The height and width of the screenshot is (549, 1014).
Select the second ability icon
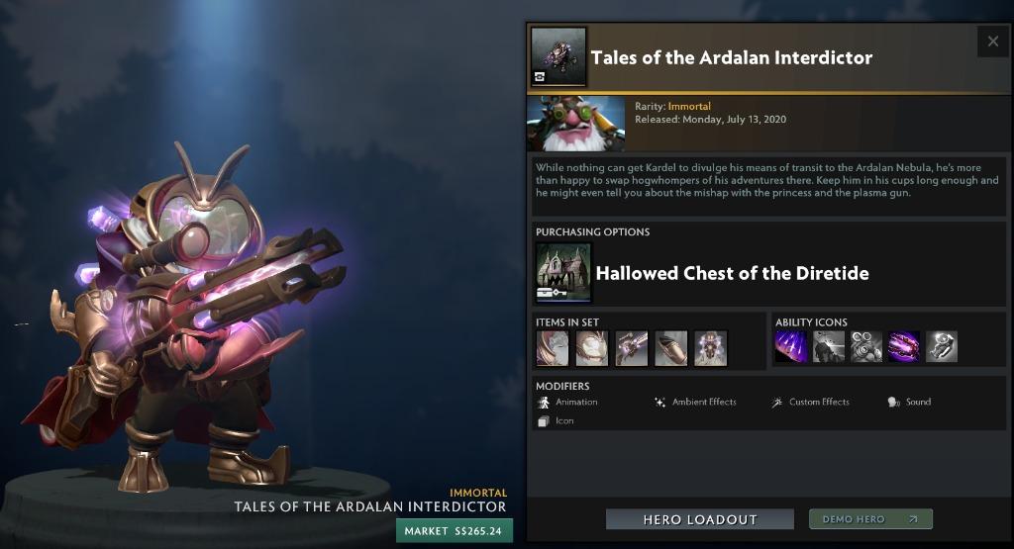pos(829,347)
